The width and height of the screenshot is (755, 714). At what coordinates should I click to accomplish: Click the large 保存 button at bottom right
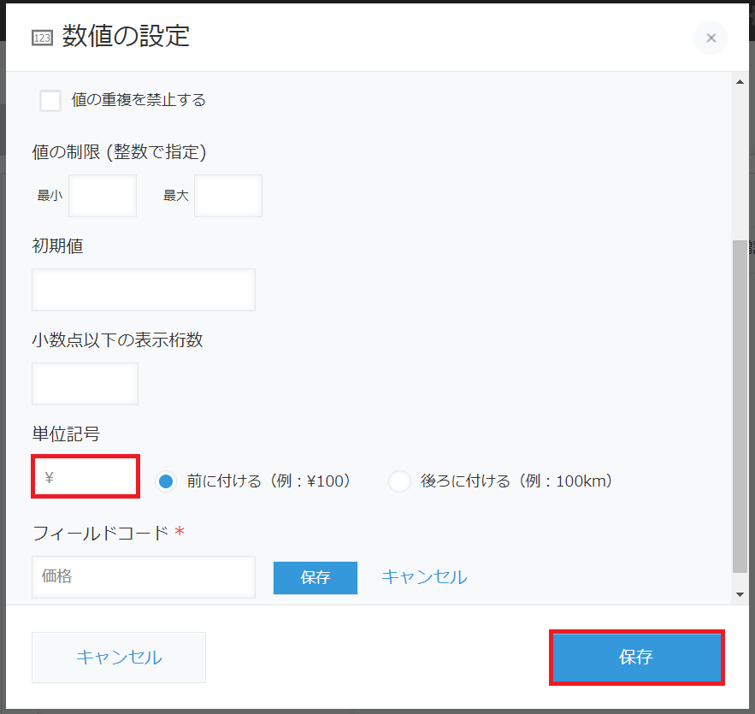(636, 658)
